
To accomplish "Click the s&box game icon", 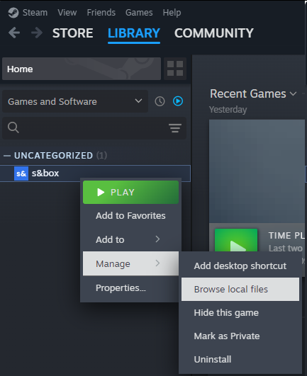I will point(21,173).
